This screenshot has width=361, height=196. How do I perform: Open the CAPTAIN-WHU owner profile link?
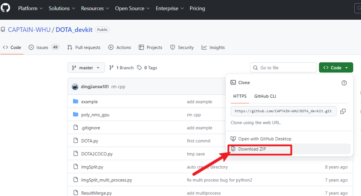click(29, 30)
